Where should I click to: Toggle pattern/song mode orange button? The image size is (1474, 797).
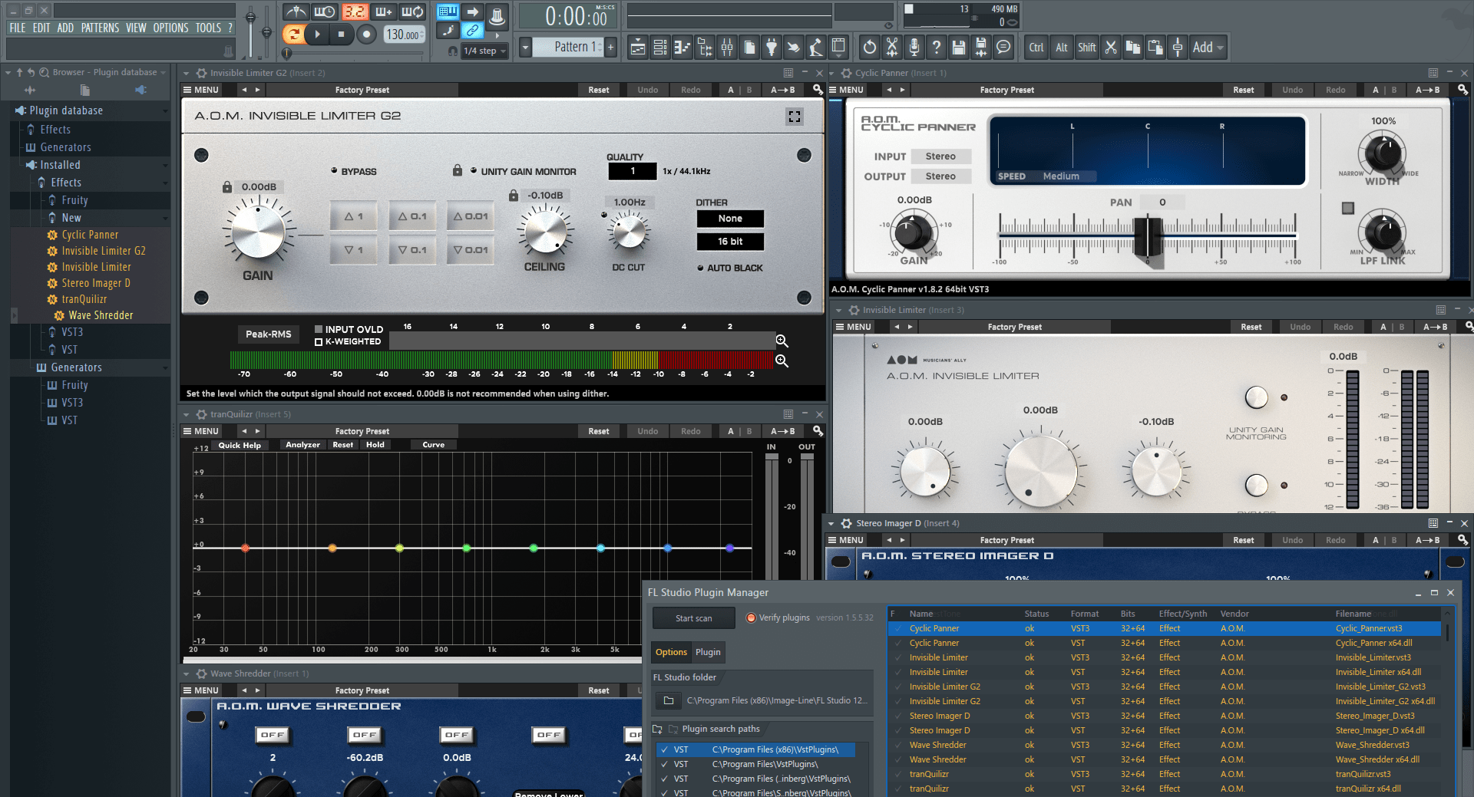pyautogui.click(x=293, y=34)
